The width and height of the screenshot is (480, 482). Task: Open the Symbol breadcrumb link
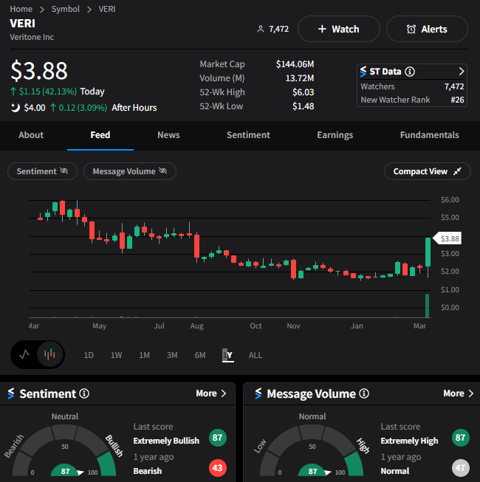(x=66, y=9)
